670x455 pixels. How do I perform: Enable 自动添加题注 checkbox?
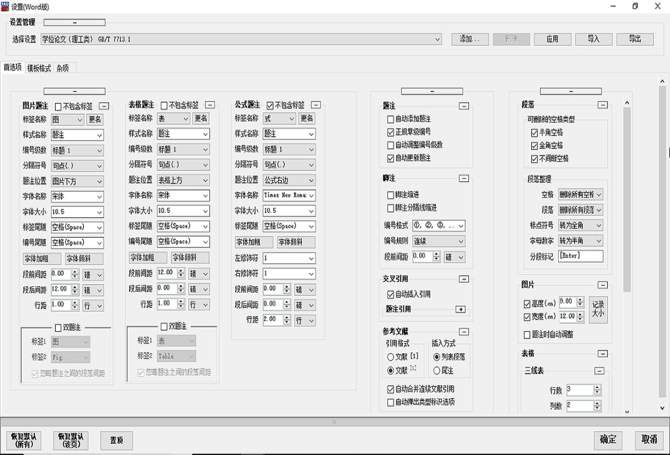[390, 119]
